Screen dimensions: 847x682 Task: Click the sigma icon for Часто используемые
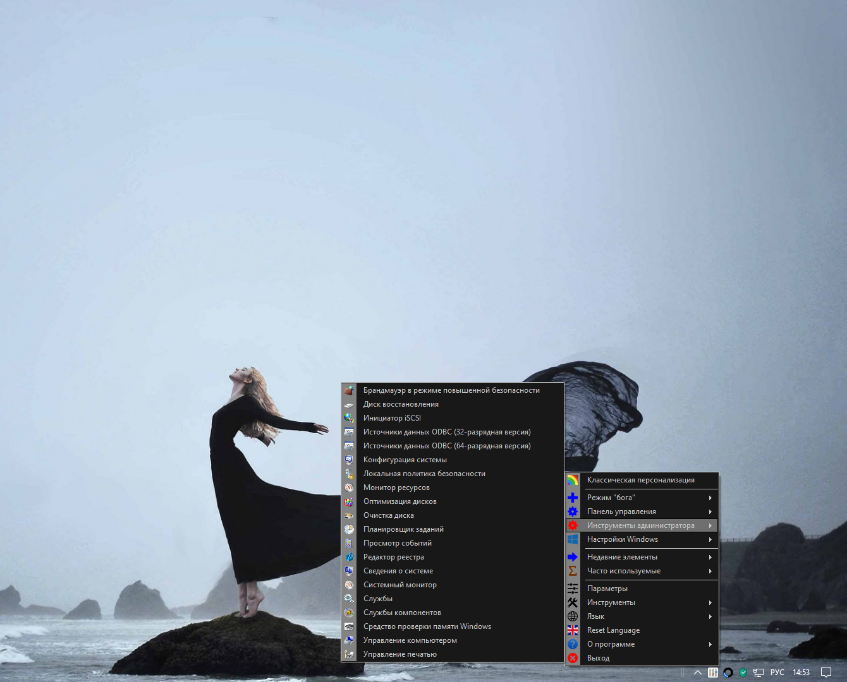point(573,571)
